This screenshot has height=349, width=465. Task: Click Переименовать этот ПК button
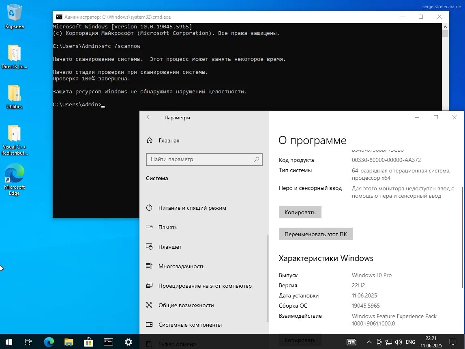(x=315, y=234)
